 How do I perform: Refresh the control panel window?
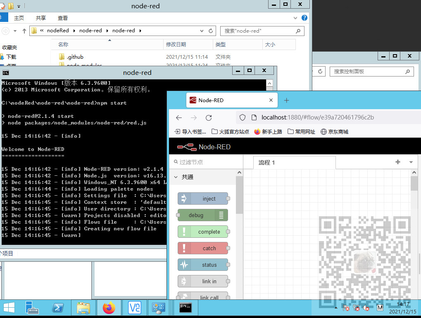(320, 72)
